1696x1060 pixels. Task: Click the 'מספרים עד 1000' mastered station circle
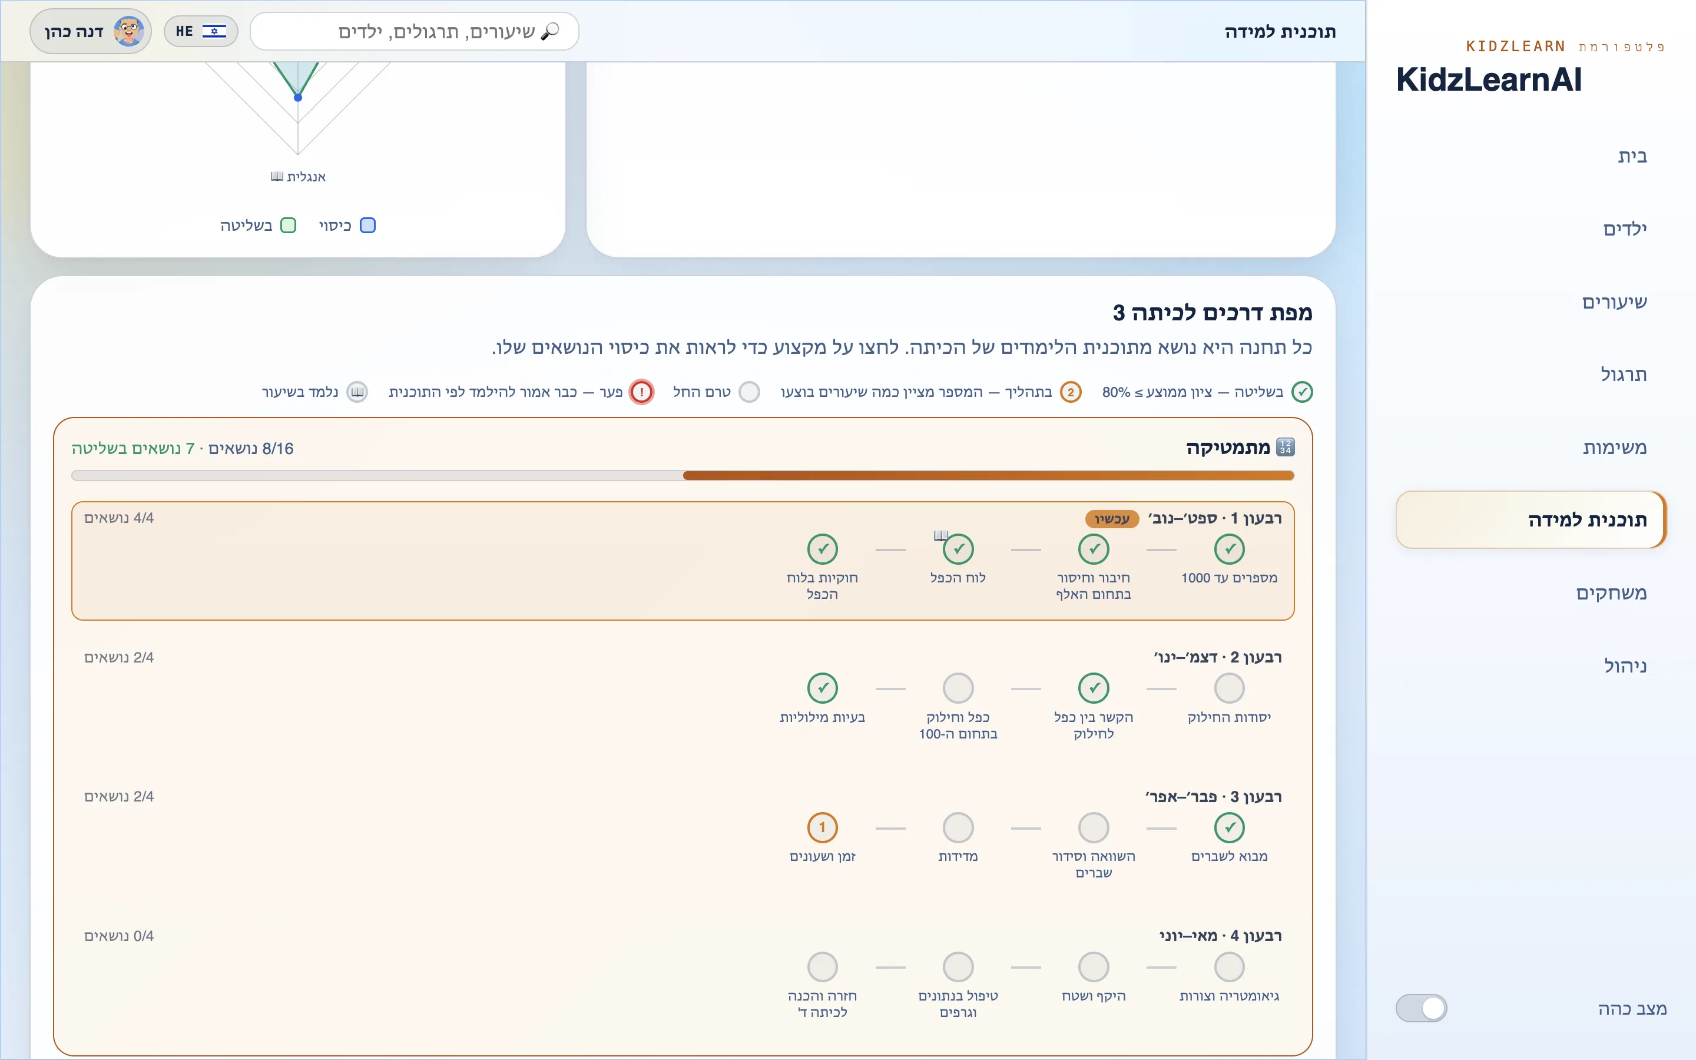pyautogui.click(x=1229, y=549)
